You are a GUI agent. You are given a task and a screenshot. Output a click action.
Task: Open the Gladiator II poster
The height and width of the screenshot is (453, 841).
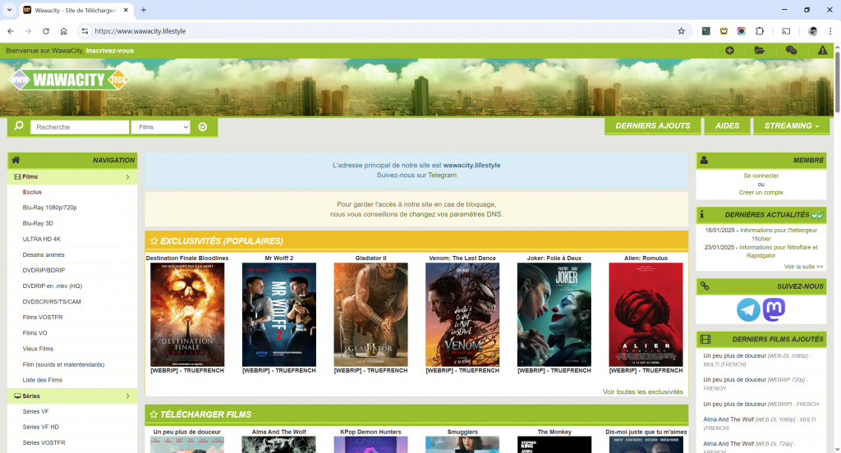pyautogui.click(x=370, y=314)
